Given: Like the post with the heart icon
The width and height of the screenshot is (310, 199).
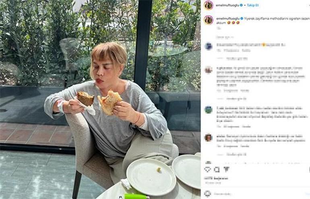Looking at the screenshot, I should (207, 170).
